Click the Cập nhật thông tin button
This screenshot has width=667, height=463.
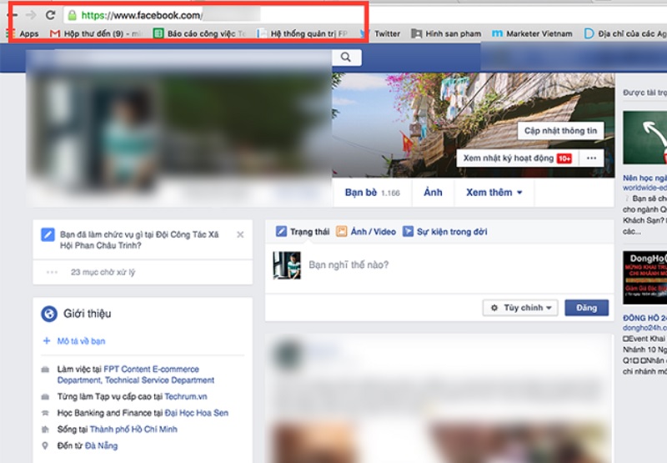point(560,131)
